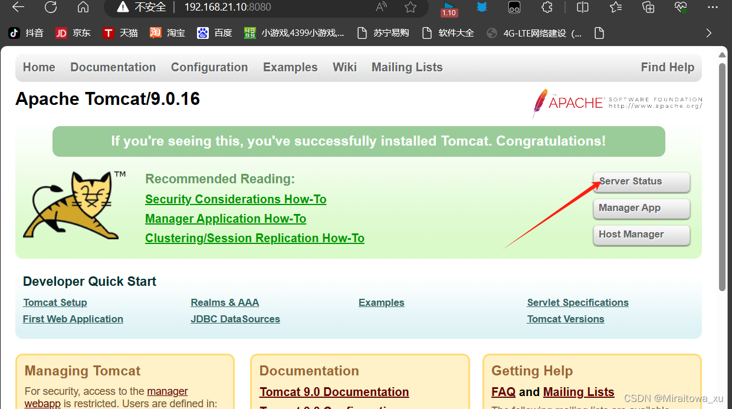The height and width of the screenshot is (409, 732).
Task: Click the Apache Tomcat/9.0.16 heading
Action: click(108, 99)
